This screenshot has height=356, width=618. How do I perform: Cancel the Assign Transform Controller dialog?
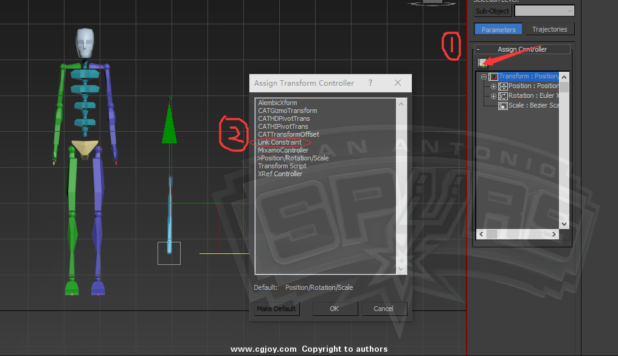pyautogui.click(x=383, y=309)
